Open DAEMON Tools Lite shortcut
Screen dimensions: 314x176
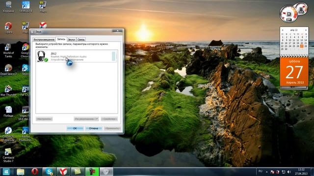(x=8, y=134)
